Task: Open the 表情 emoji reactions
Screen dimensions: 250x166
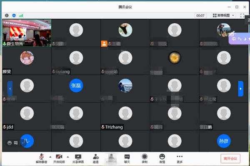Action: pyautogui.click(x=162, y=159)
